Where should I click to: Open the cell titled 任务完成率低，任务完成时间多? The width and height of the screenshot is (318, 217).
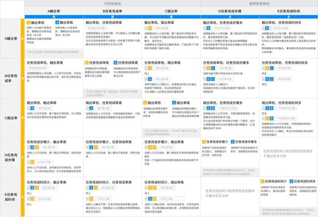[285, 63]
